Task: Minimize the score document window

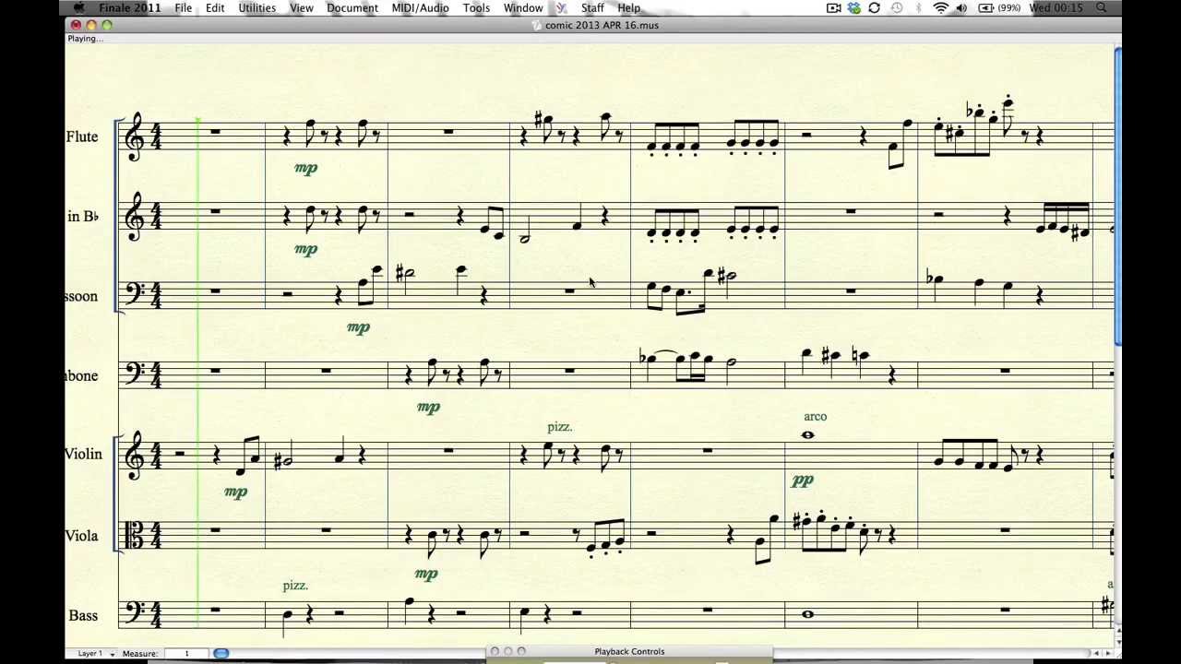Action: click(x=91, y=25)
